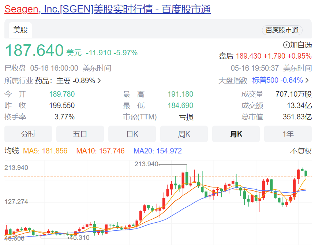Open the 不复权 adjustment dropdown
Screen dimensions: 315x245
pyautogui.click(x=301, y=151)
